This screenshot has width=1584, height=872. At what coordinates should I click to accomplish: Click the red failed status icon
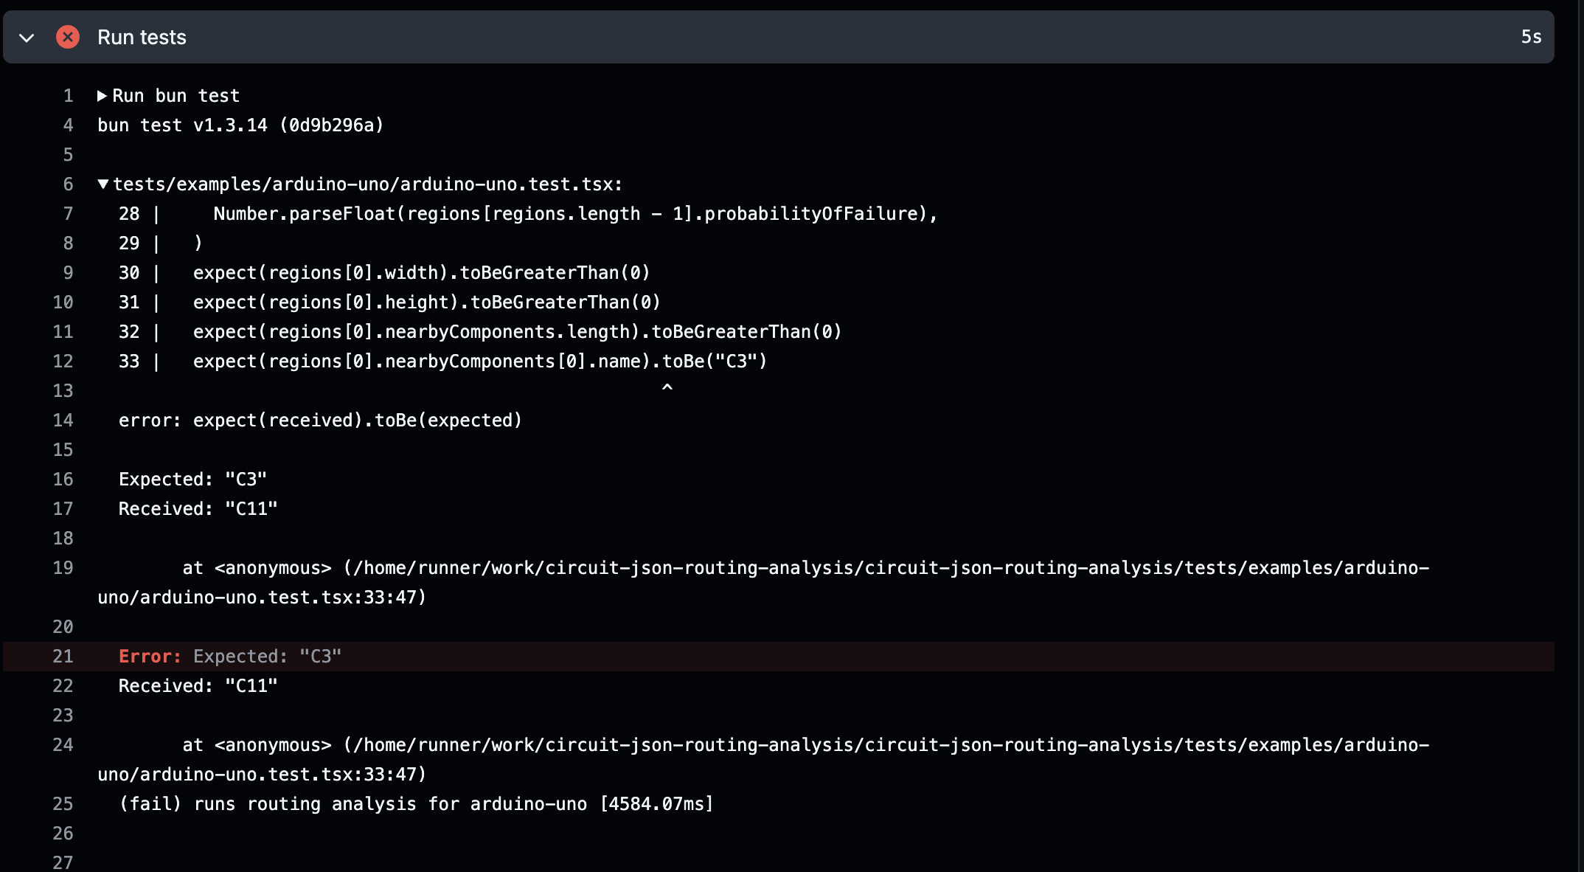[68, 37]
